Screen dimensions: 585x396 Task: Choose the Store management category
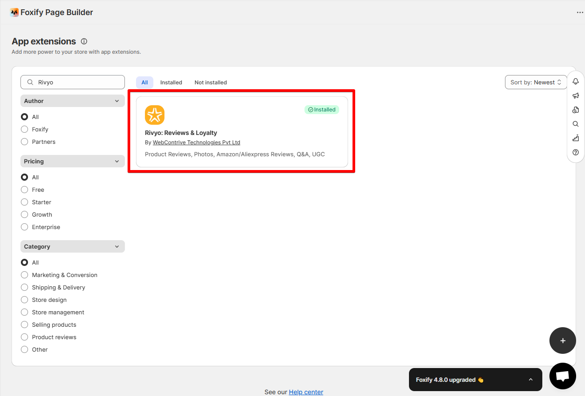pos(24,312)
